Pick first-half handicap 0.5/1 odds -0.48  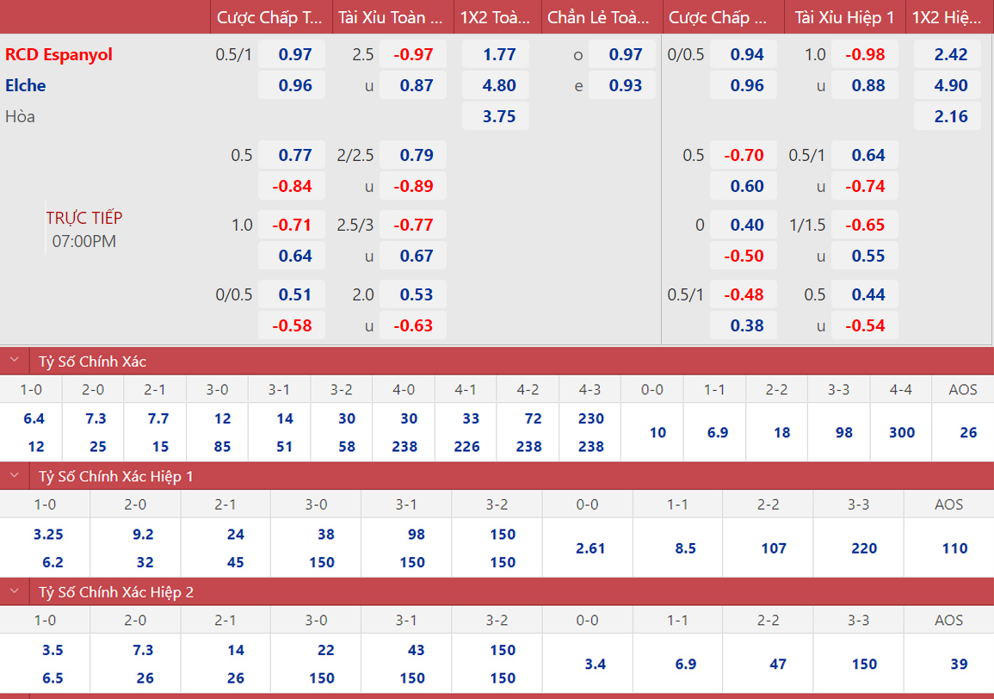click(x=744, y=295)
